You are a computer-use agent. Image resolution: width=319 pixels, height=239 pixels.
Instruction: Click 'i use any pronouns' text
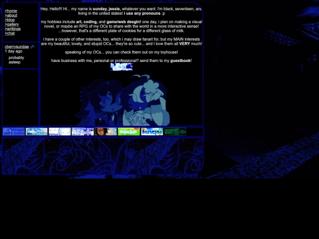[x=142, y=14]
